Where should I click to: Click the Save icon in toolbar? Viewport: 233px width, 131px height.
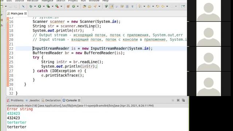(x=10, y=7)
